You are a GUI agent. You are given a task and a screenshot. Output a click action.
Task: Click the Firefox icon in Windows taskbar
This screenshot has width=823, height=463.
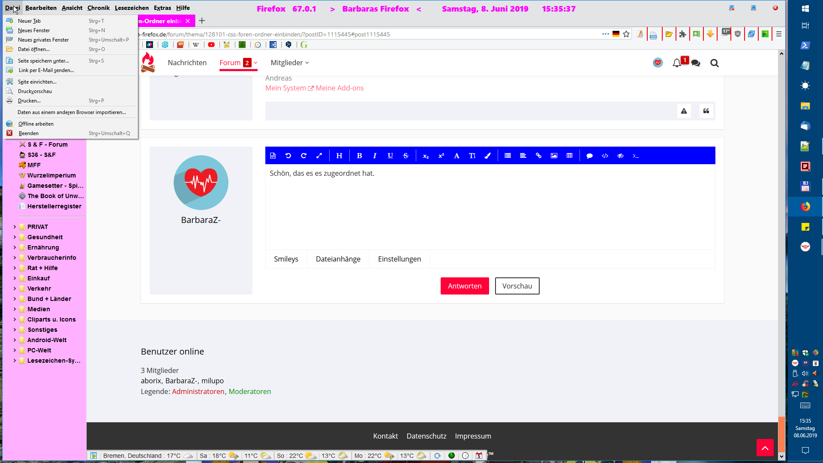tap(805, 207)
